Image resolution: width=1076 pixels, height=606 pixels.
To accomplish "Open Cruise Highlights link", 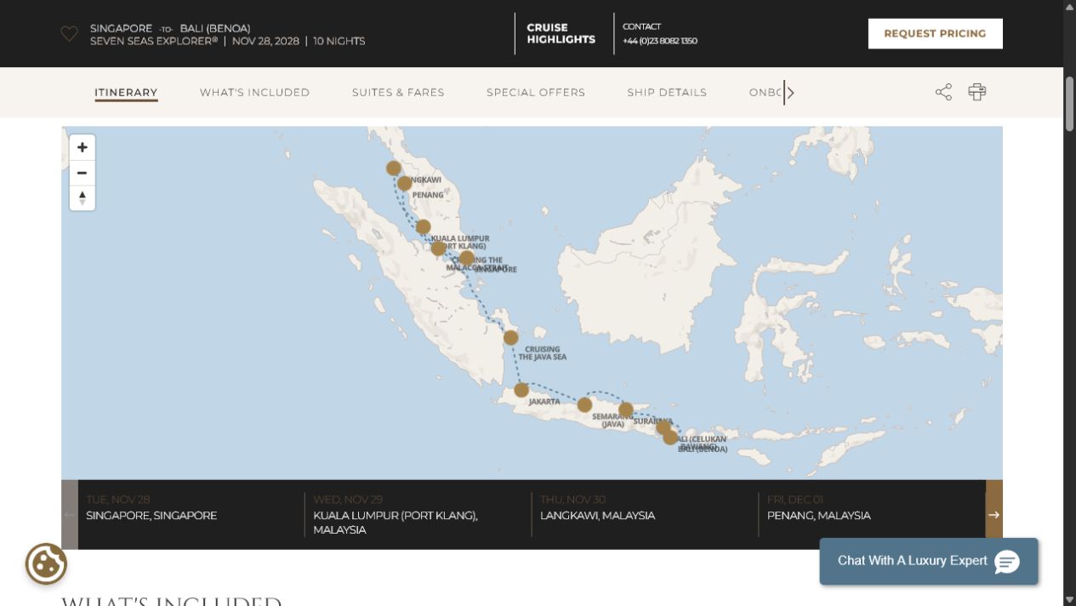I will [x=561, y=34].
